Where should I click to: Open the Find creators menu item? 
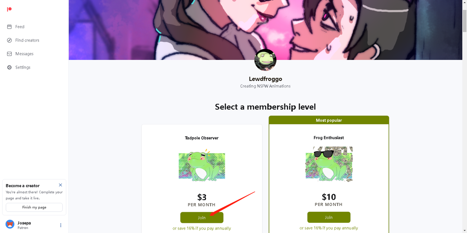click(x=27, y=40)
